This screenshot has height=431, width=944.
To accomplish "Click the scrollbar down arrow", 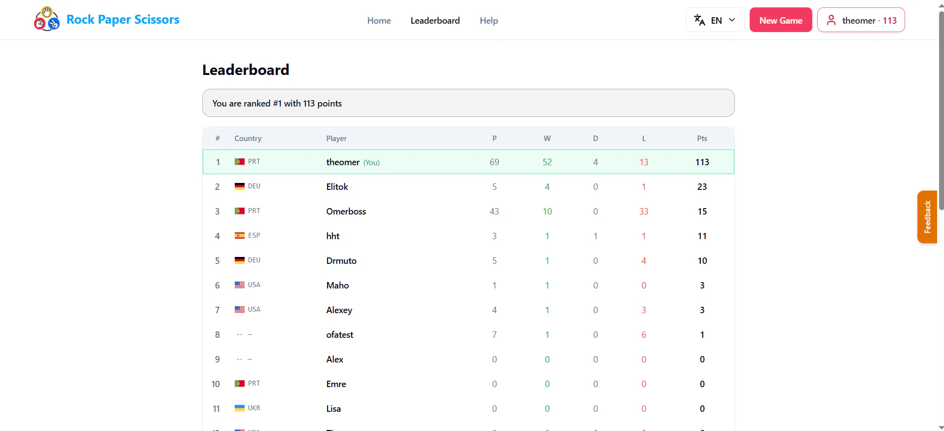I will pos(941,427).
